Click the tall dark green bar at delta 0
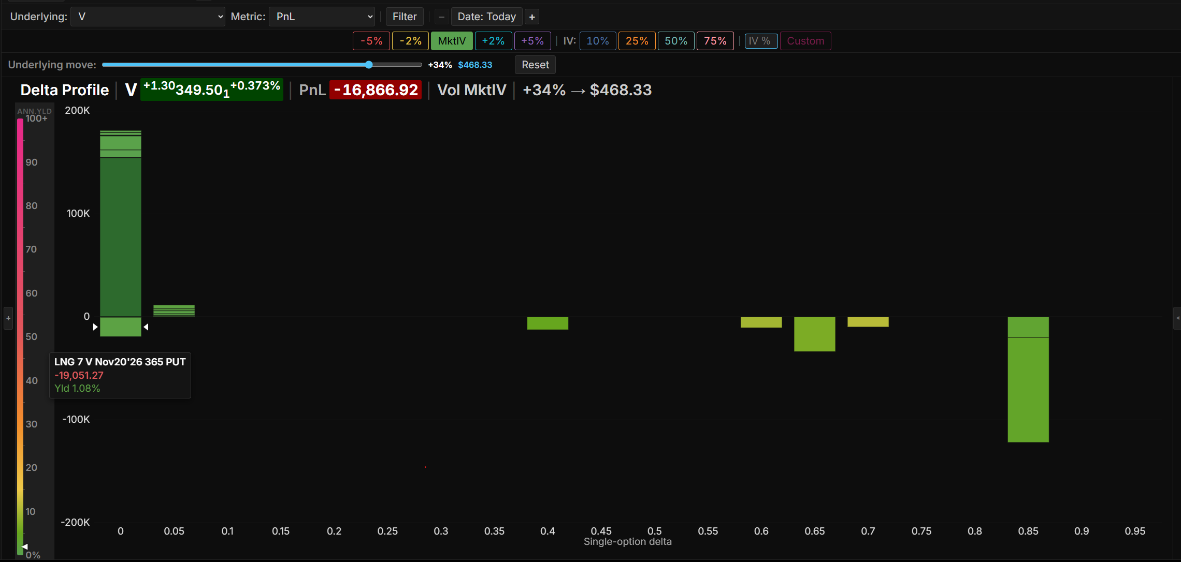 pos(121,237)
